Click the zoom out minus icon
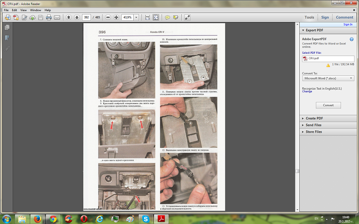 pos(108,17)
